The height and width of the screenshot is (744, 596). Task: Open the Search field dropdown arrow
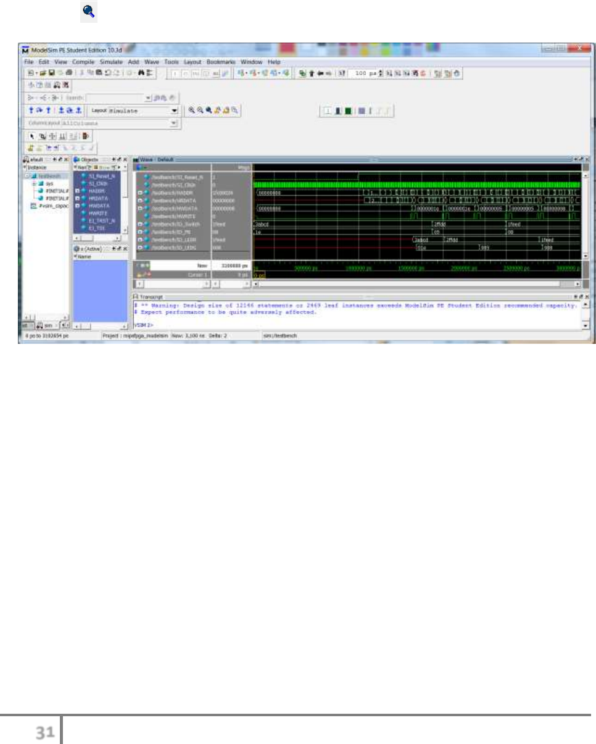[147, 98]
